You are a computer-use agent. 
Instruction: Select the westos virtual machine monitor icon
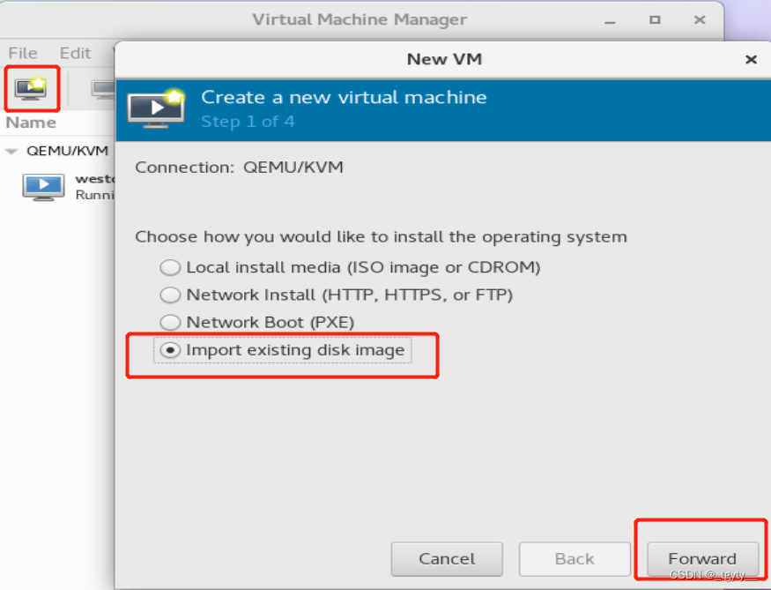pos(43,186)
